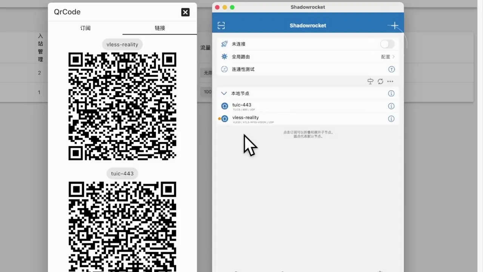Open info for the vless-reality node
483x272 pixels.
click(x=391, y=119)
